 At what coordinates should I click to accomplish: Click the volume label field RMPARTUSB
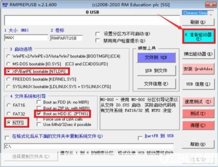(x=67, y=38)
